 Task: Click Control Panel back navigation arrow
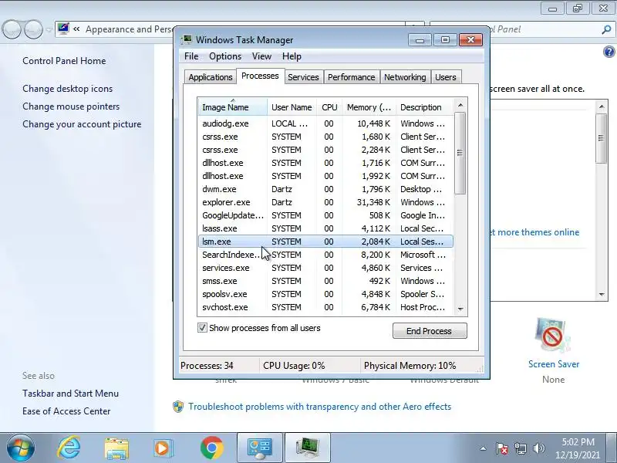click(12, 29)
